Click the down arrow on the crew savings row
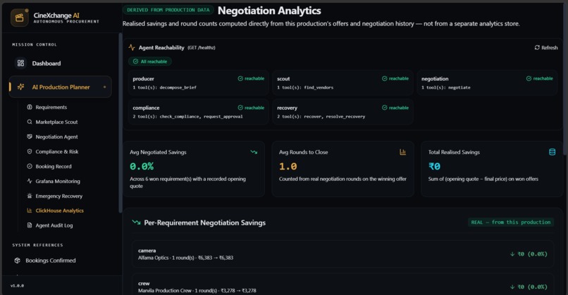The height and width of the screenshot is (295, 568). click(x=512, y=287)
